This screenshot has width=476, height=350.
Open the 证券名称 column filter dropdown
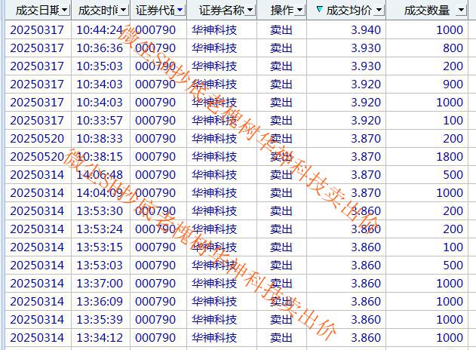[x=250, y=11]
